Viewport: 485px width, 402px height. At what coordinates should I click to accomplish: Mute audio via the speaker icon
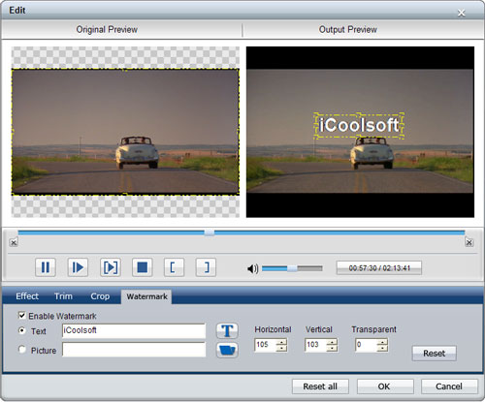[x=252, y=268]
